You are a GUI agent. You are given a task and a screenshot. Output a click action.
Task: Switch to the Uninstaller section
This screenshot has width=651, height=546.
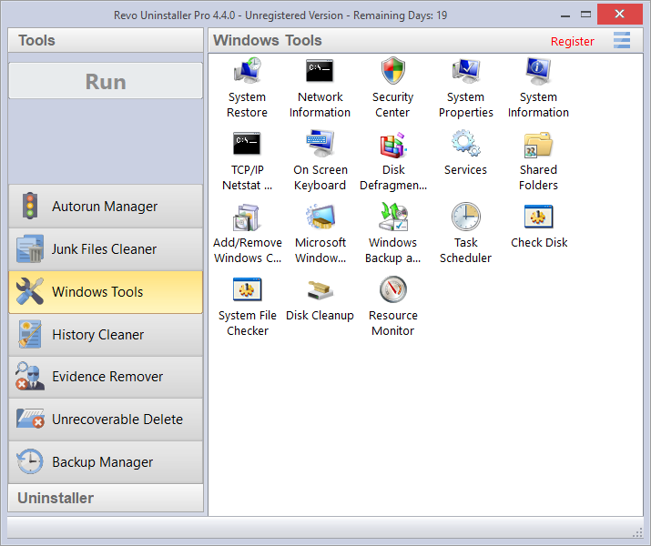pyautogui.click(x=106, y=498)
